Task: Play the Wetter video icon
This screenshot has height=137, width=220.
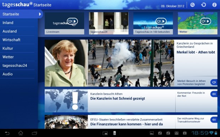Action: click(205, 21)
